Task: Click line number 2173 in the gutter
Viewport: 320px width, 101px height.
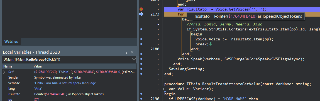Action: coord(155,14)
